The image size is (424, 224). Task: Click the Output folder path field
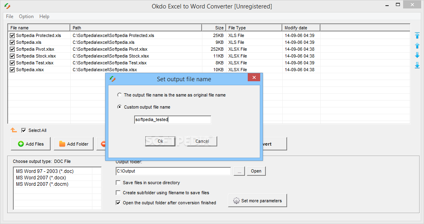tap(173, 171)
